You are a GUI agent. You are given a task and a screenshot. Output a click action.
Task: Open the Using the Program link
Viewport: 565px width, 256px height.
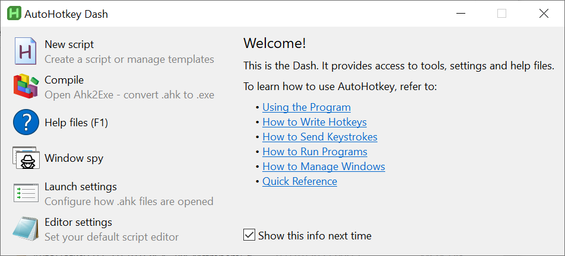point(306,107)
